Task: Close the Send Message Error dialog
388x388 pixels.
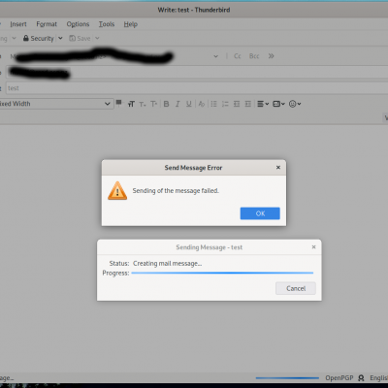Action: pos(278,168)
